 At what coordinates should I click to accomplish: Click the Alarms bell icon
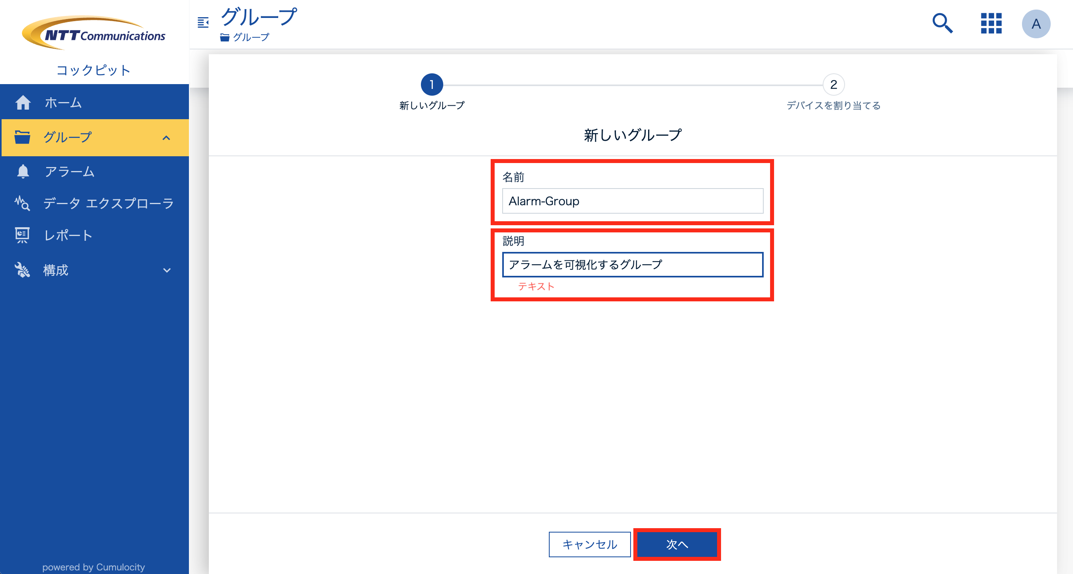click(23, 172)
